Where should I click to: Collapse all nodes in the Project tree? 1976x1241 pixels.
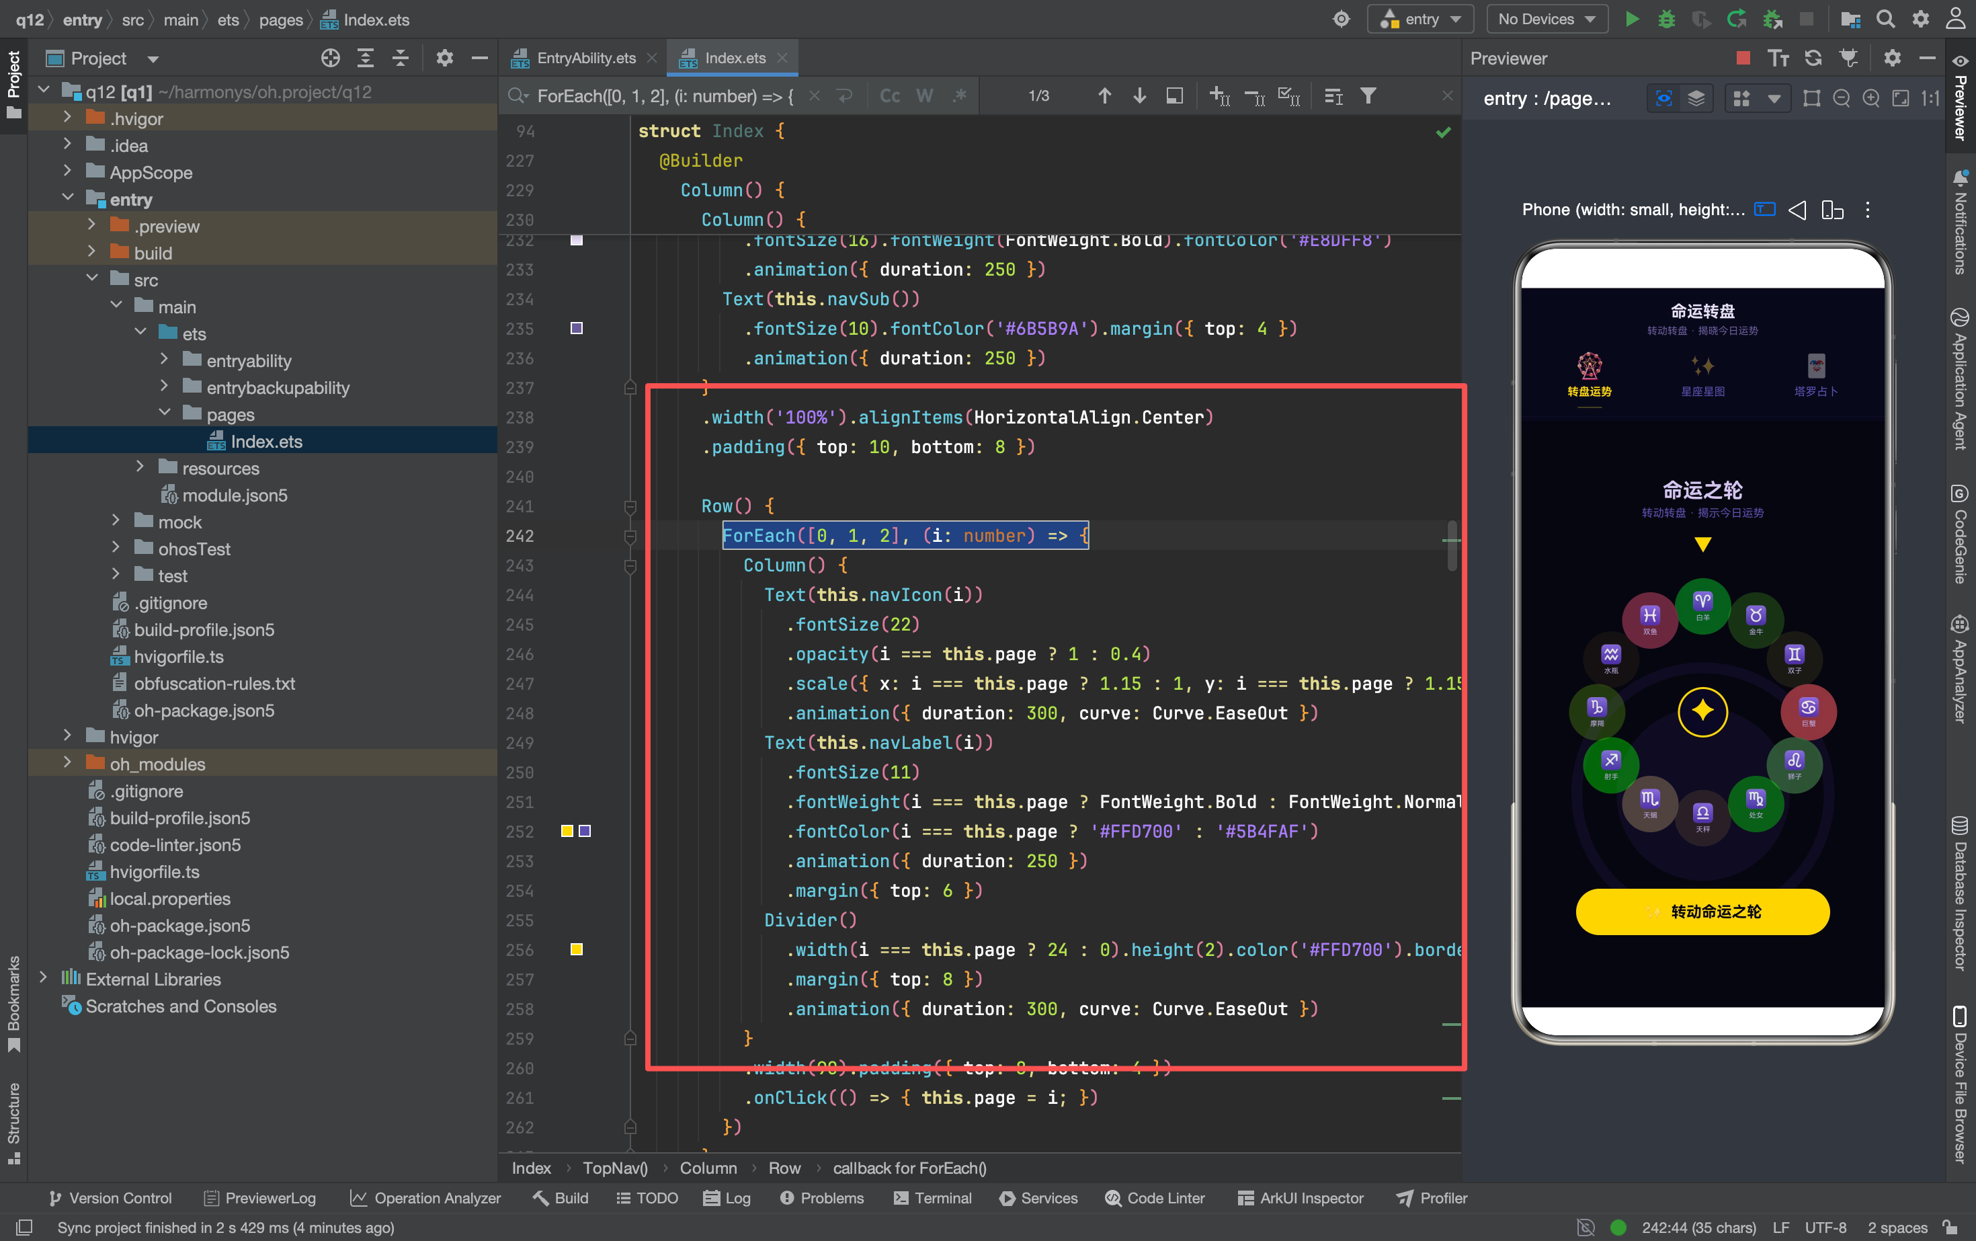click(401, 58)
